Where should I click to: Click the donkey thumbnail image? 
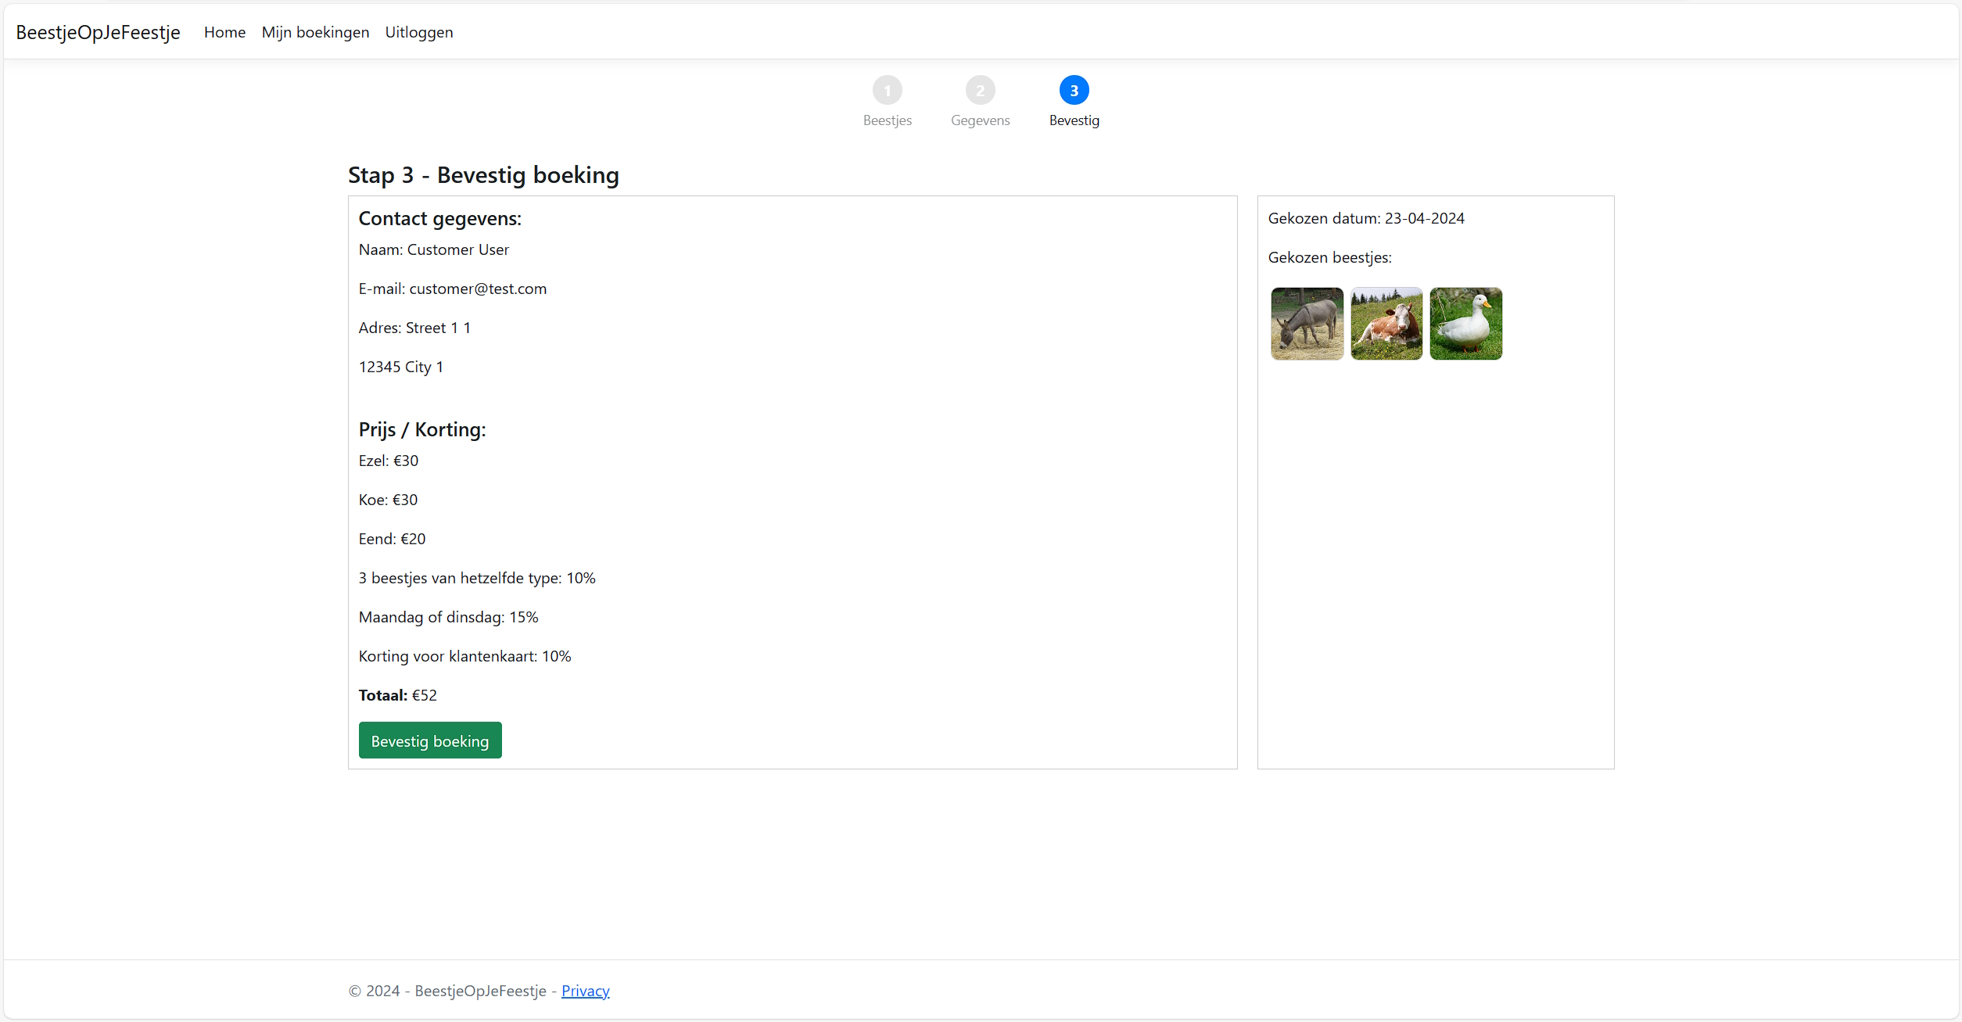coord(1307,324)
